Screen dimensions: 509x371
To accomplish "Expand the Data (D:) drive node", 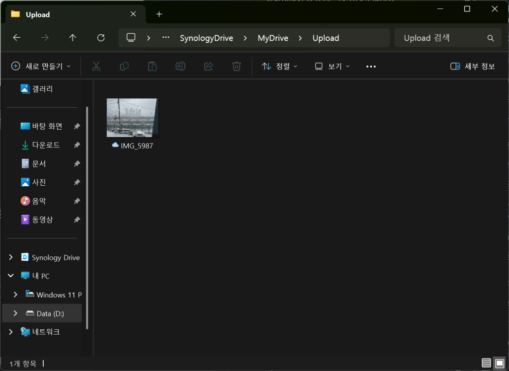I will pos(15,313).
